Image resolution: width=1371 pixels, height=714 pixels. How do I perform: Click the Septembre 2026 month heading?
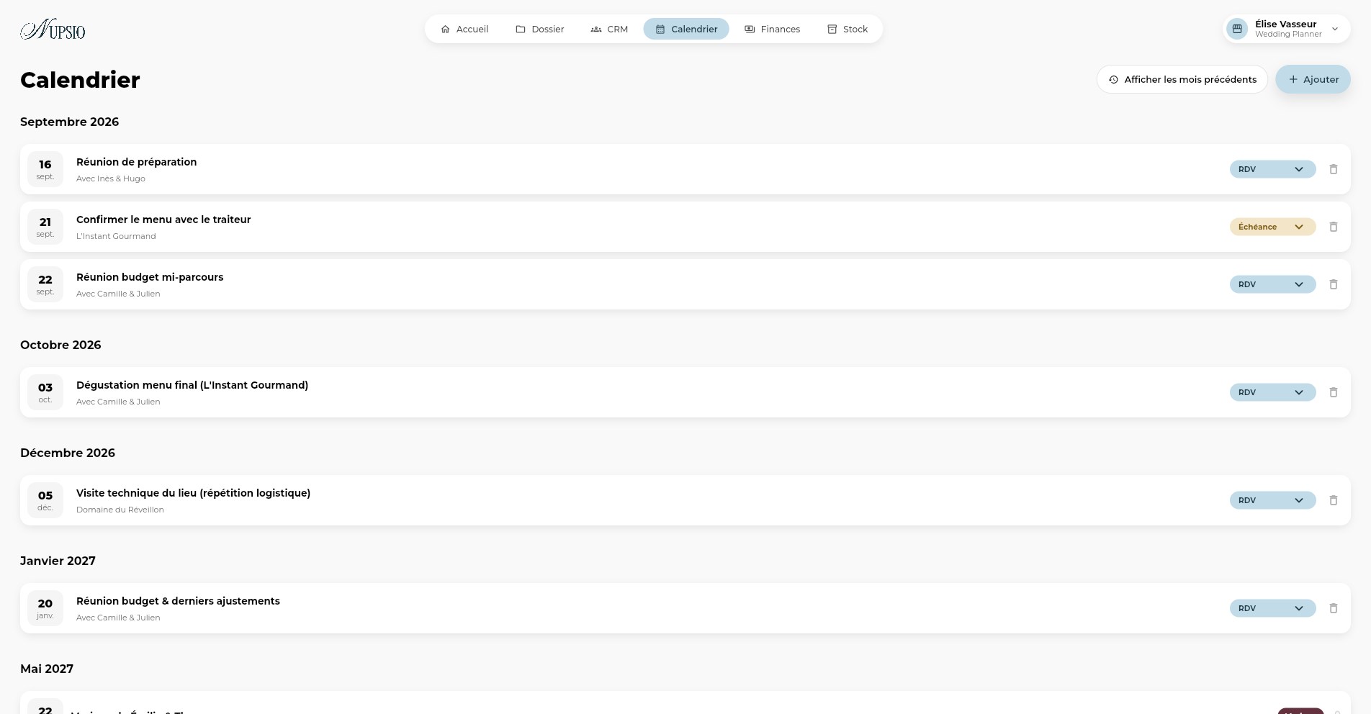tap(69, 122)
